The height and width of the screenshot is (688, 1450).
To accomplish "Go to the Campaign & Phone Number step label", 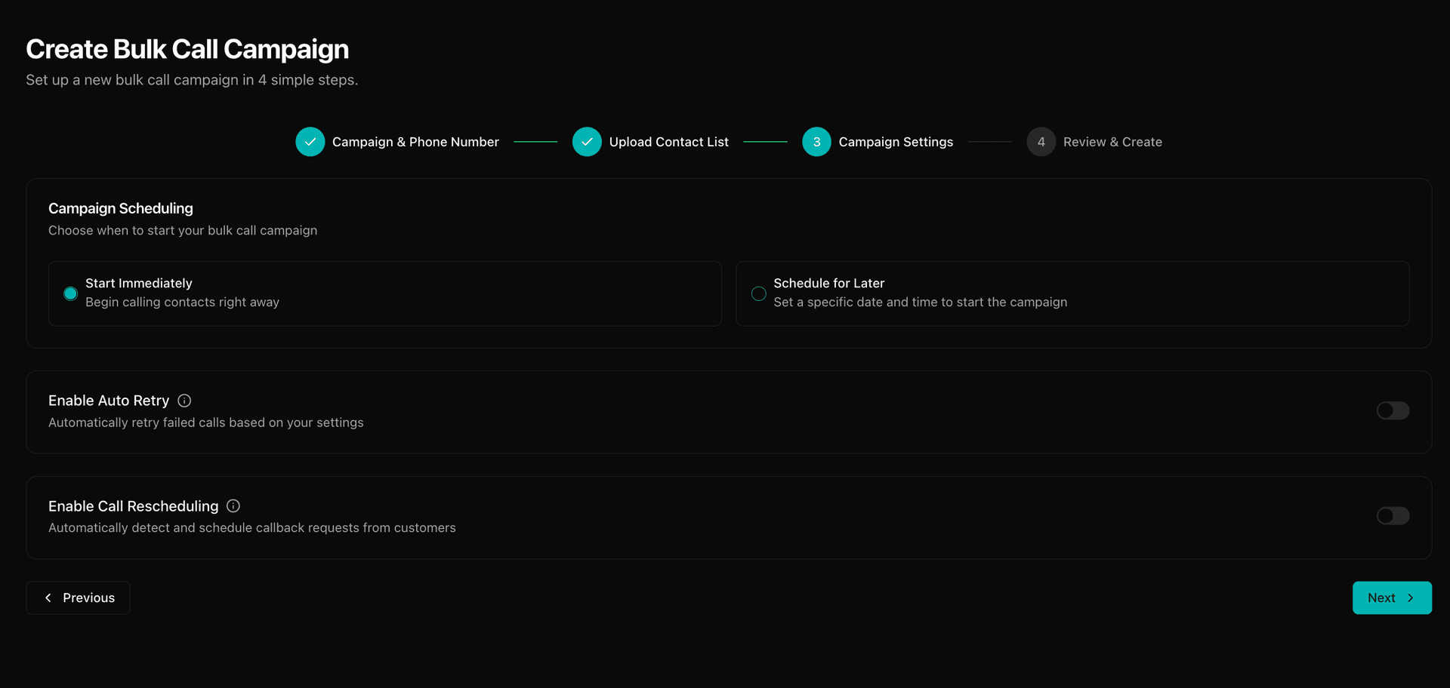I will 415,142.
